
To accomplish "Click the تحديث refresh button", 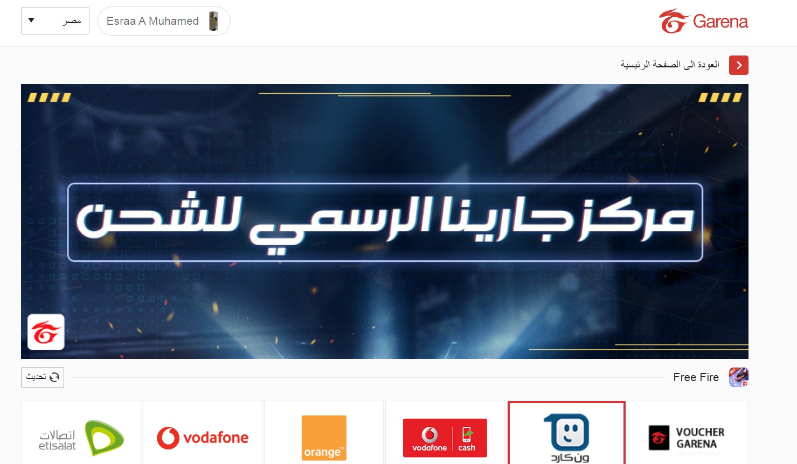I will click(x=43, y=377).
